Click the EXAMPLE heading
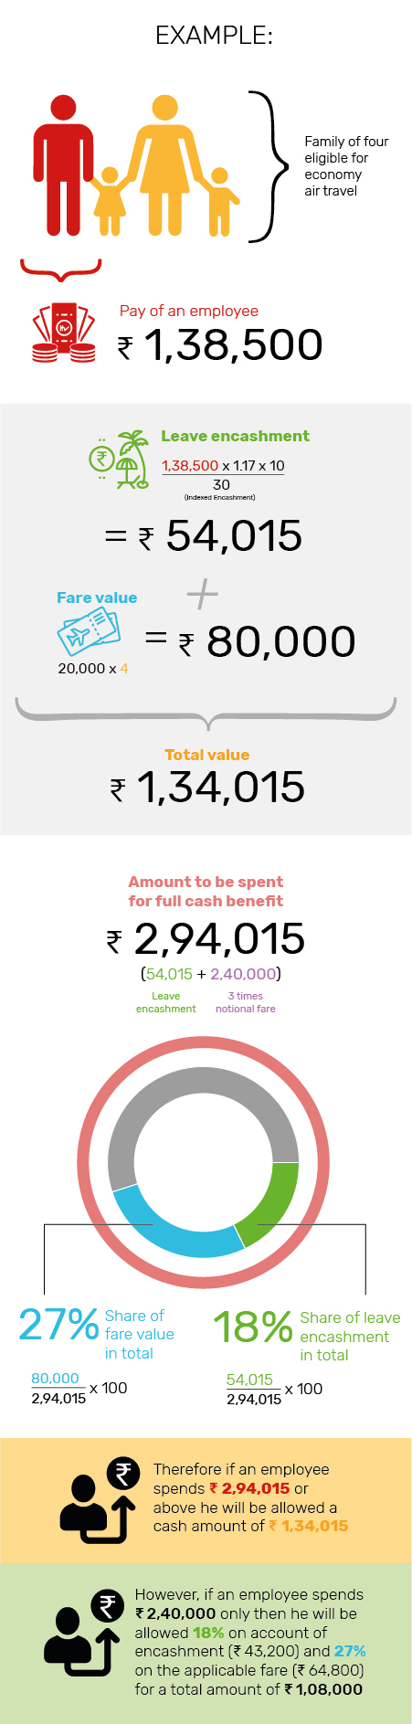This screenshot has height=1724, width=412. click(x=214, y=36)
